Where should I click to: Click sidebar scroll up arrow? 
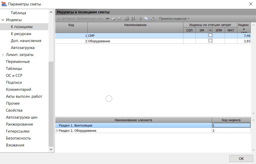[x=51, y=12]
